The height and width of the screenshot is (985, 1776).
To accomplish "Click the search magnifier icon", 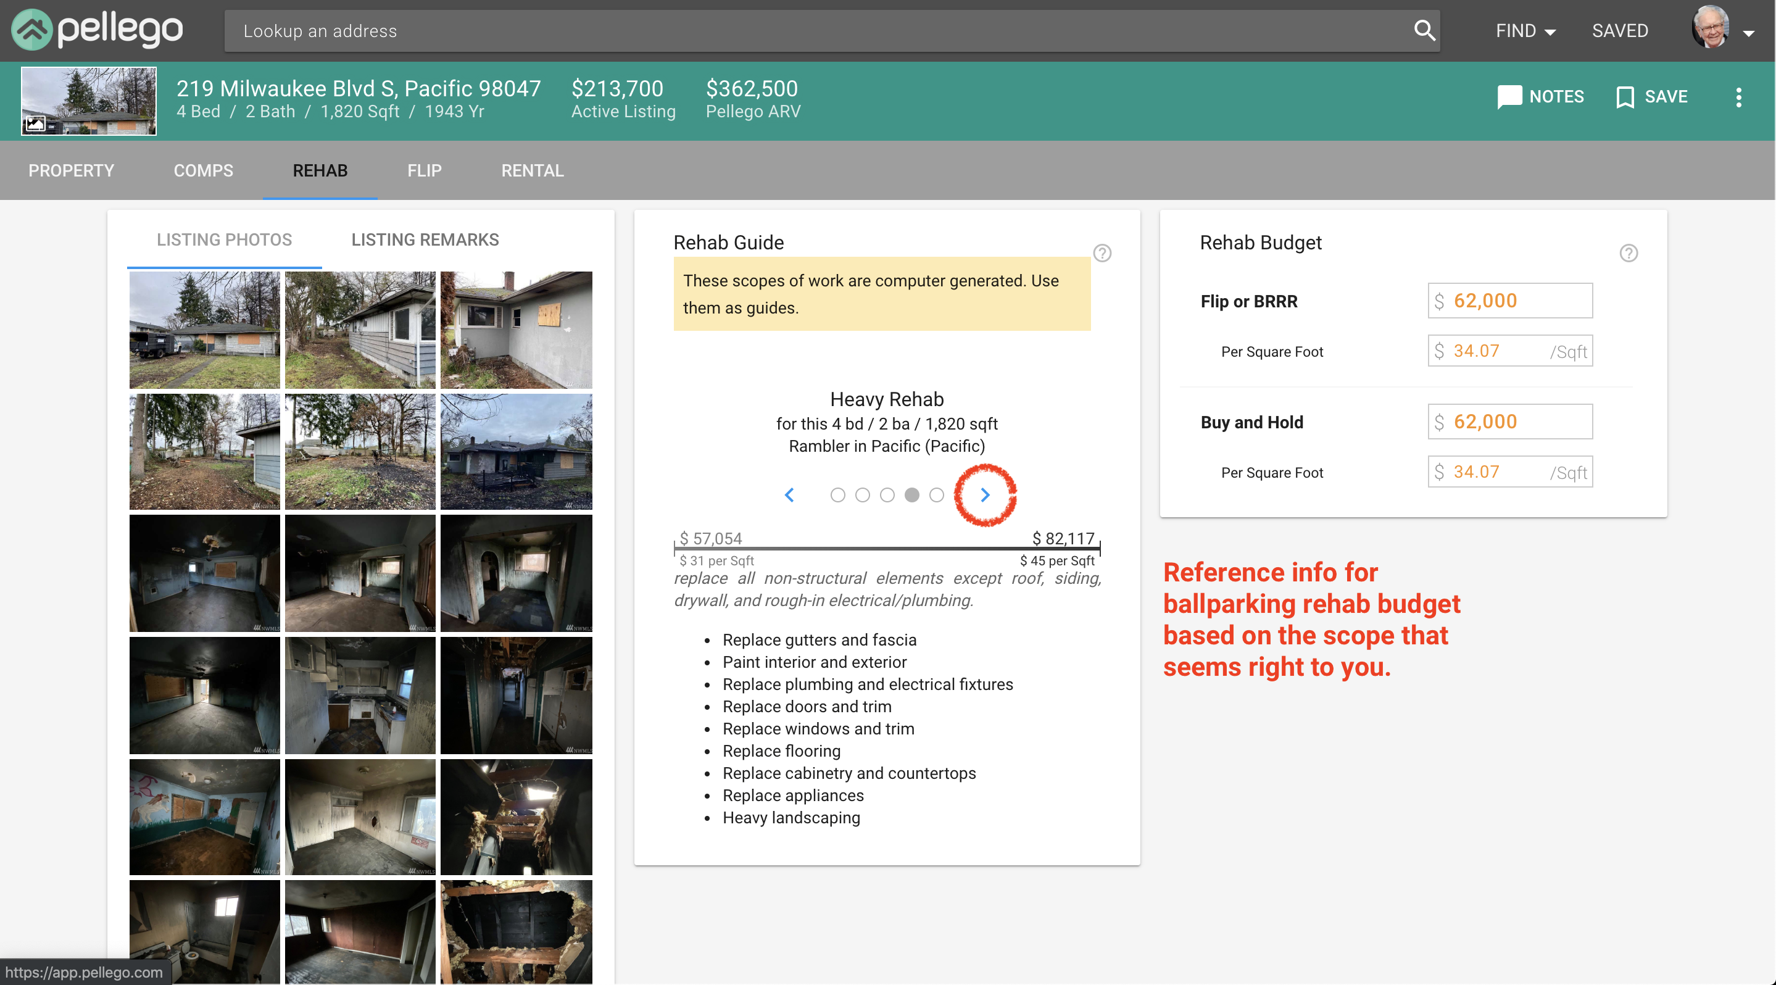I will tap(1424, 30).
